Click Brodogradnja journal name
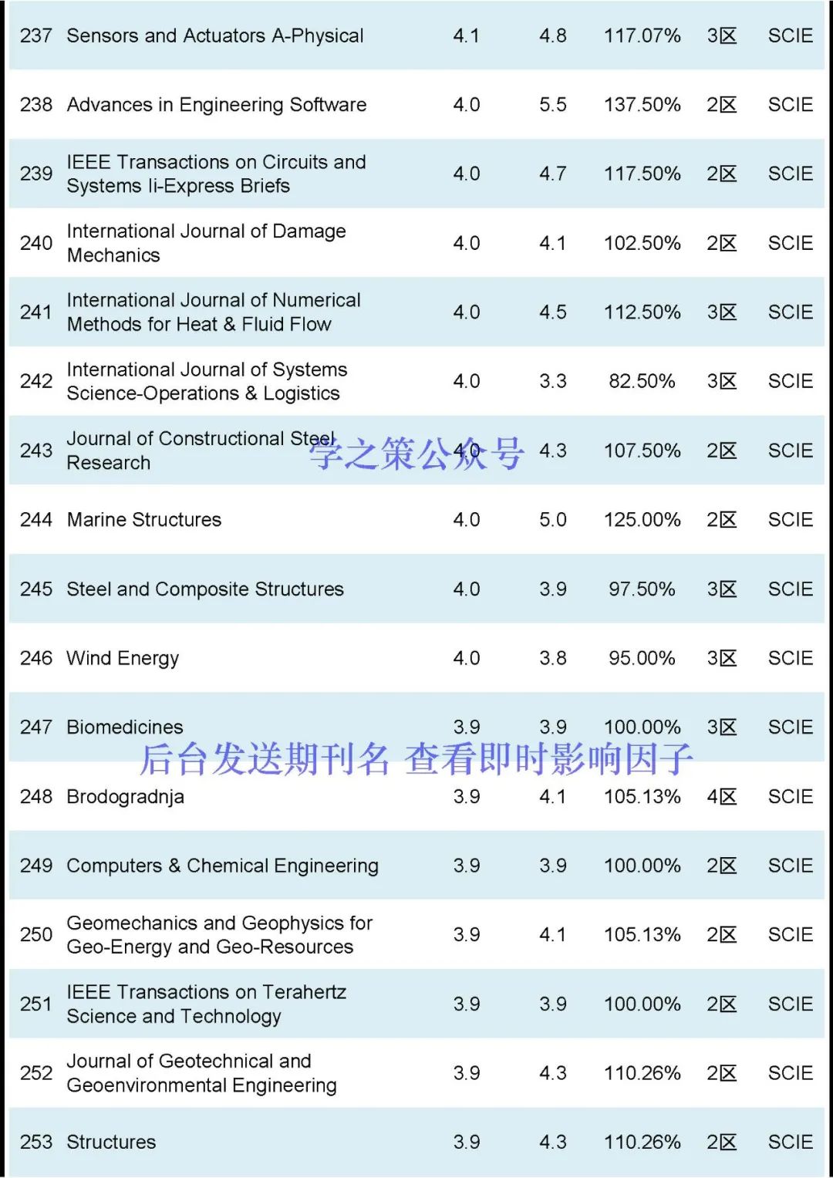Screen dimensions: 833x1178 pos(126,796)
